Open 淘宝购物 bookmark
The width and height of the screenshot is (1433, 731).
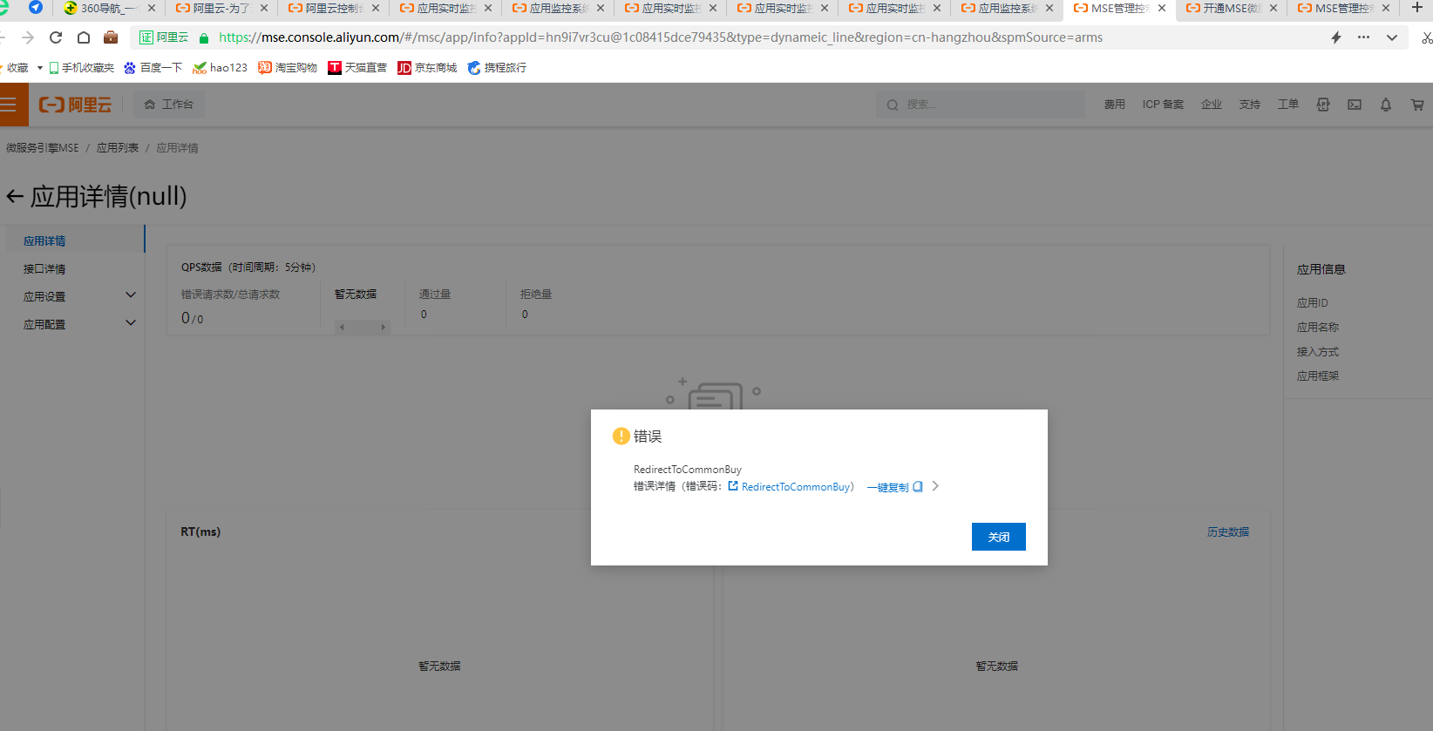click(x=288, y=68)
